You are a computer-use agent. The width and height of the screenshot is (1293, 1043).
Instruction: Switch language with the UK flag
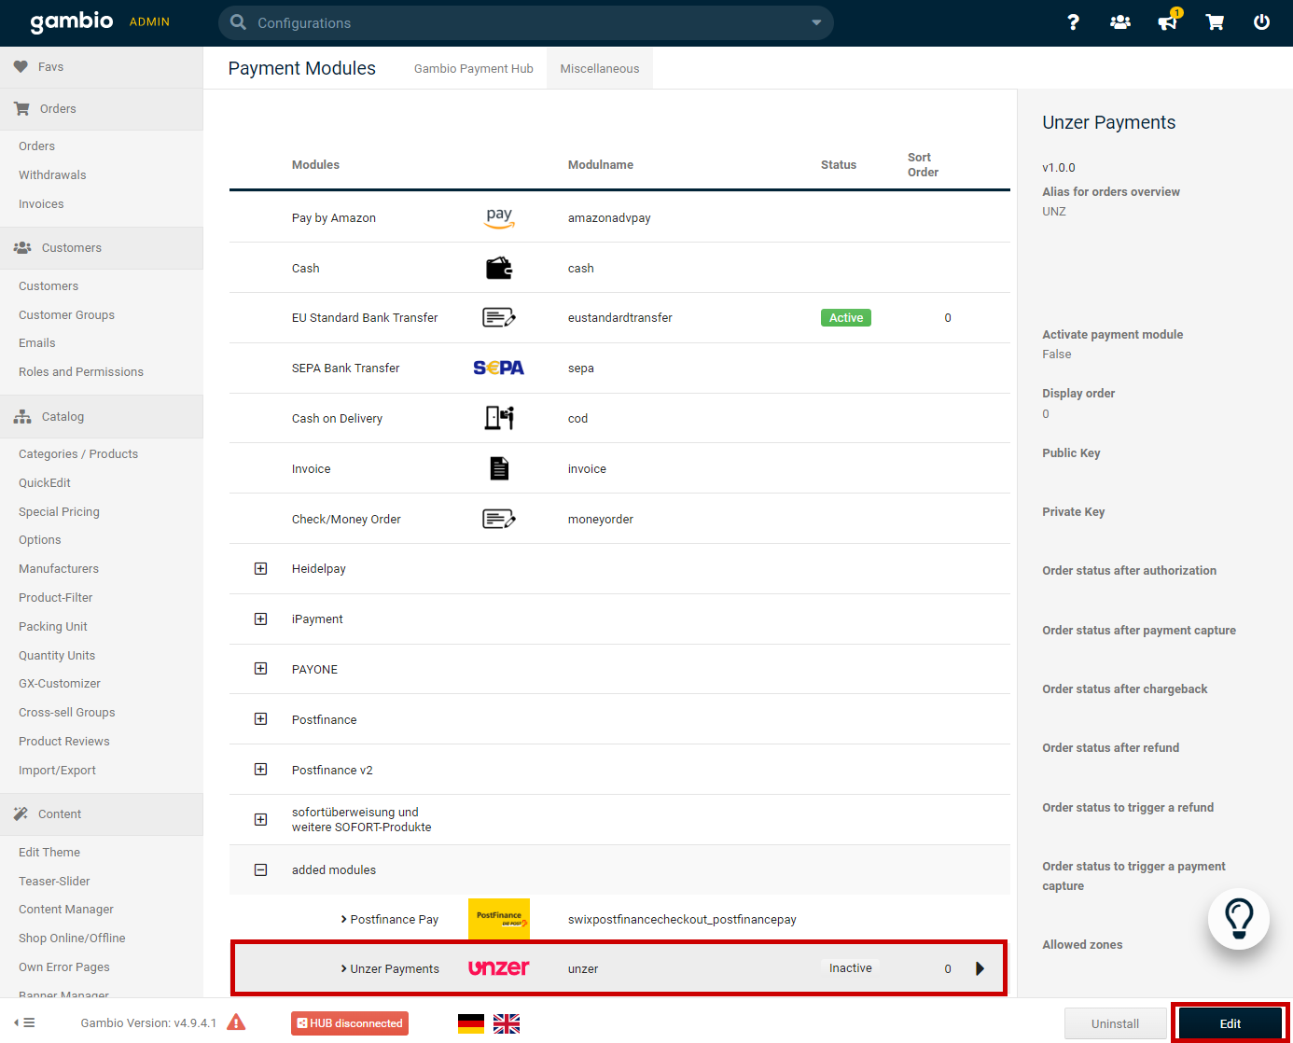click(507, 1023)
